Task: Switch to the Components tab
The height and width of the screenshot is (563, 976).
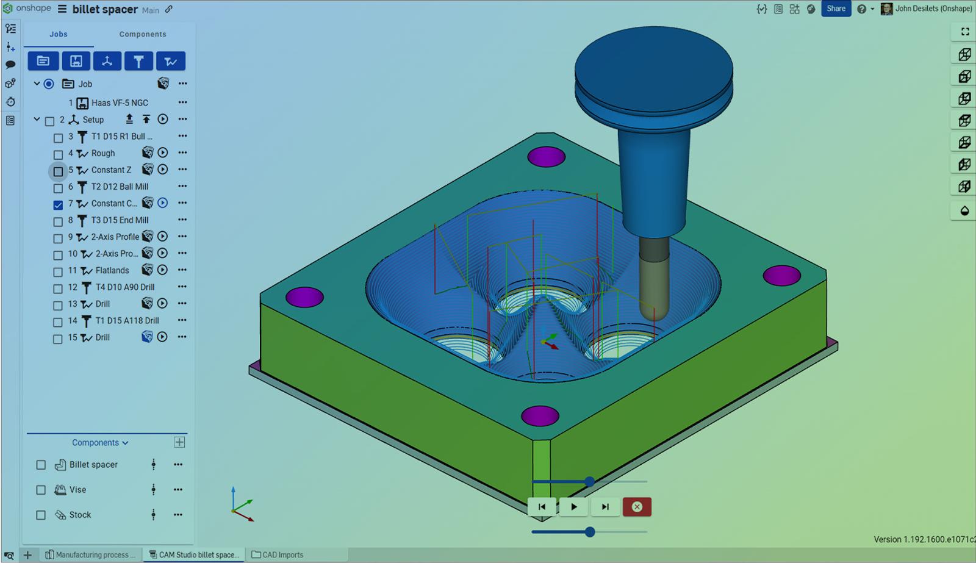Action: (x=143, y=34)
